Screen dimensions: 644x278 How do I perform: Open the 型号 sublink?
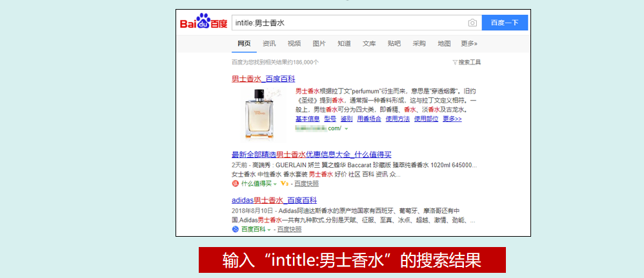(330, 119)
